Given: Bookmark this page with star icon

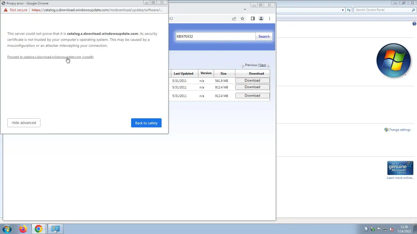Looking at the screenshot, I should 242,18.
